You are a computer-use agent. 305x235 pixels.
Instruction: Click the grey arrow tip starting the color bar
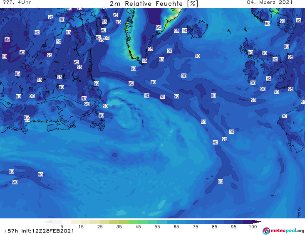48,222
